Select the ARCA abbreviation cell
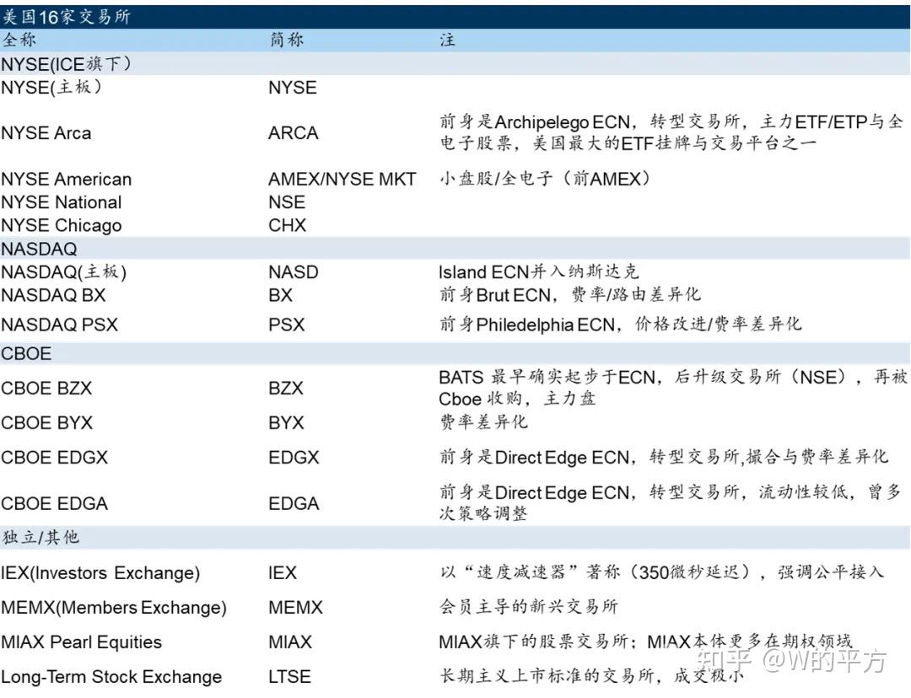Screen dimensions: 911x698 pos(293,133)
